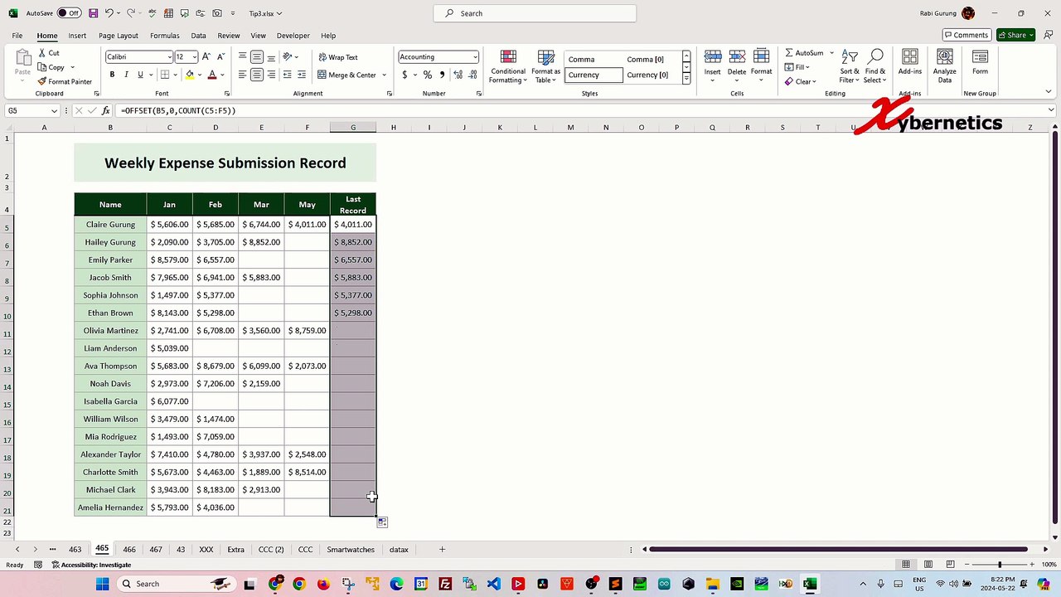Switch to the Smartwatches sheet tab

pyautogui.click(x=351, y=550)
